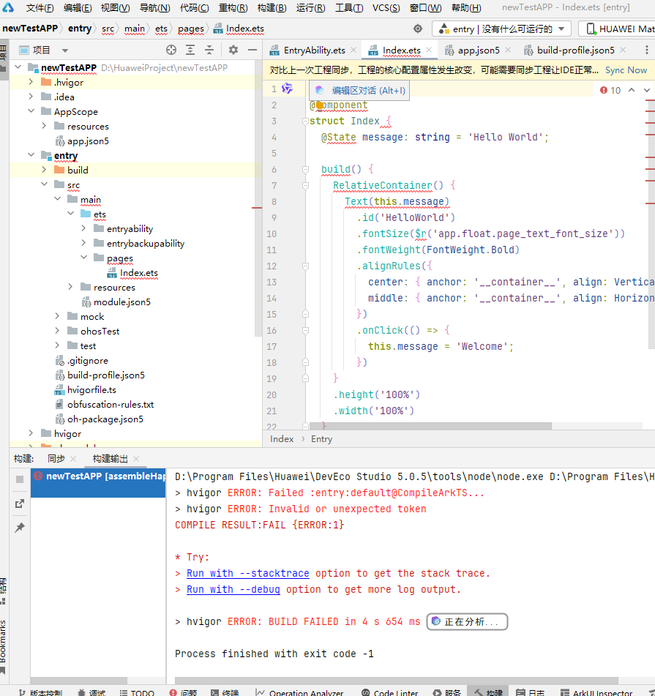Open the entry run configuration dropdown
The height and width of the screenshot is (696, 655).
(x=502, y=29)
